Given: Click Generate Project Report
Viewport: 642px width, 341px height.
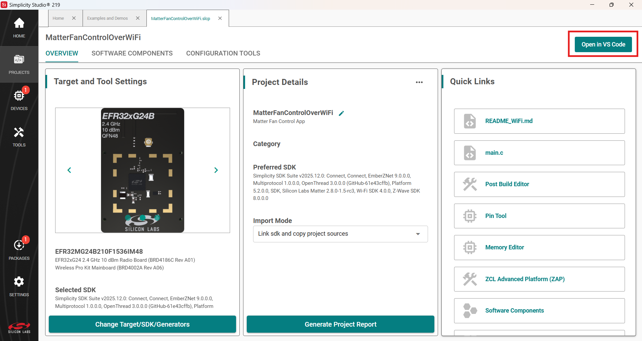Looking at the screenshot, I should pyautogui.click(x=340, y=324).
